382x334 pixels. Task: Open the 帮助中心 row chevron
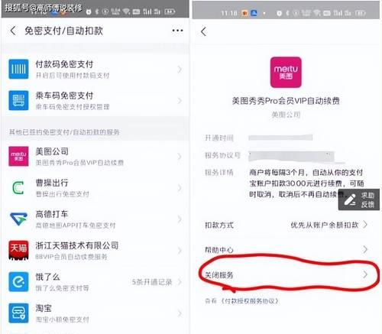click(x=365, y=249)
